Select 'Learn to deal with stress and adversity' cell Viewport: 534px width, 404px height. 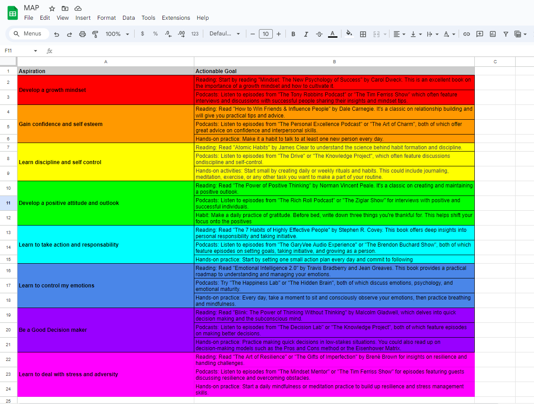[x=105, y=374]
